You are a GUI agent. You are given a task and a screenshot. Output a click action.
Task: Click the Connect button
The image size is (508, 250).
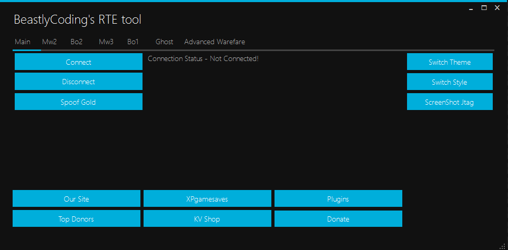click(x=78, y=62)
